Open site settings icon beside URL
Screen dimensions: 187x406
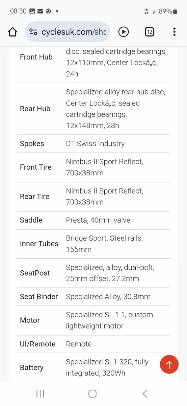click(x=33, y=32)
